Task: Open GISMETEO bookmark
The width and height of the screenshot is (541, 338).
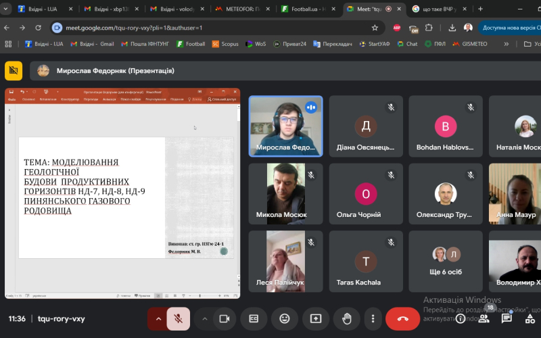Action: click(470, 44)
